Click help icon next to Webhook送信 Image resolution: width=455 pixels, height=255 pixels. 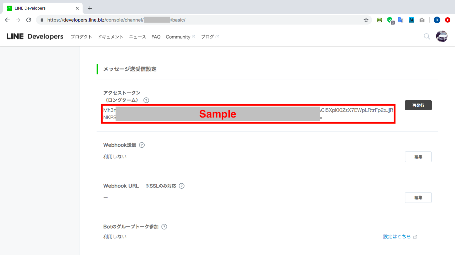[142, 145]
